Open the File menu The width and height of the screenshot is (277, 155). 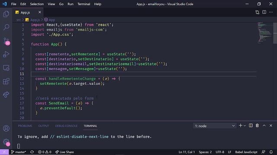tap(13, 4)
